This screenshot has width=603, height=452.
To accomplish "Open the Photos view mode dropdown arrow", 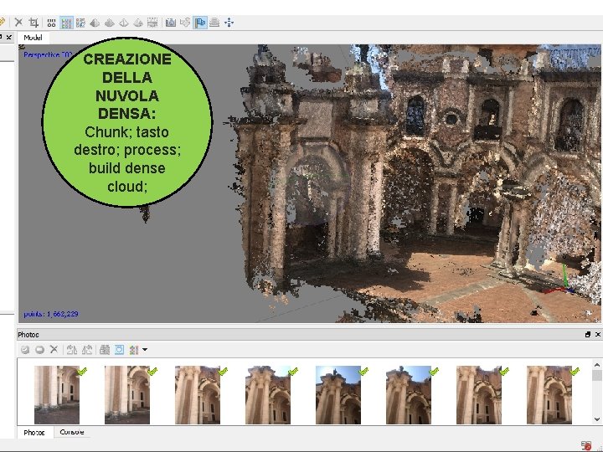I will [x=145, y=350].
